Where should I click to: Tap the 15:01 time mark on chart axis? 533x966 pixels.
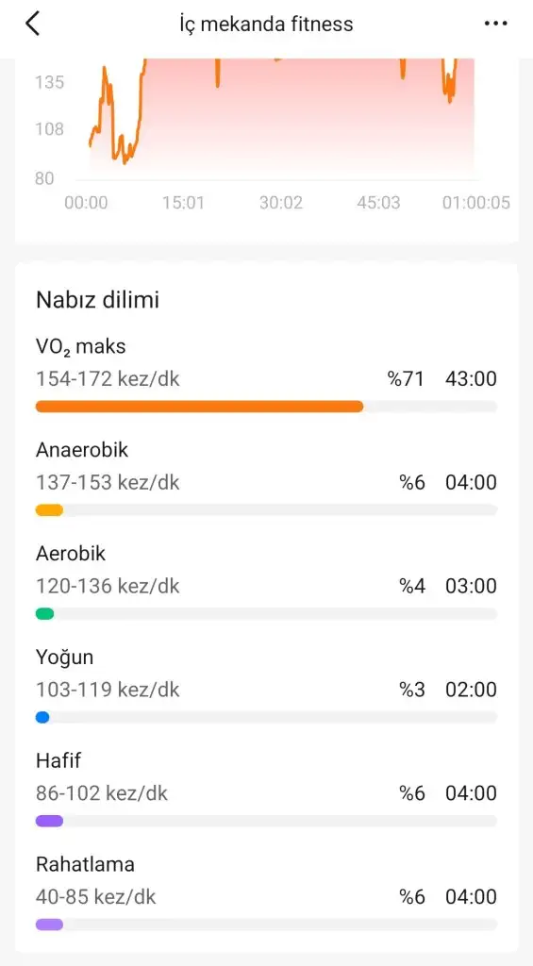(183, 203)
